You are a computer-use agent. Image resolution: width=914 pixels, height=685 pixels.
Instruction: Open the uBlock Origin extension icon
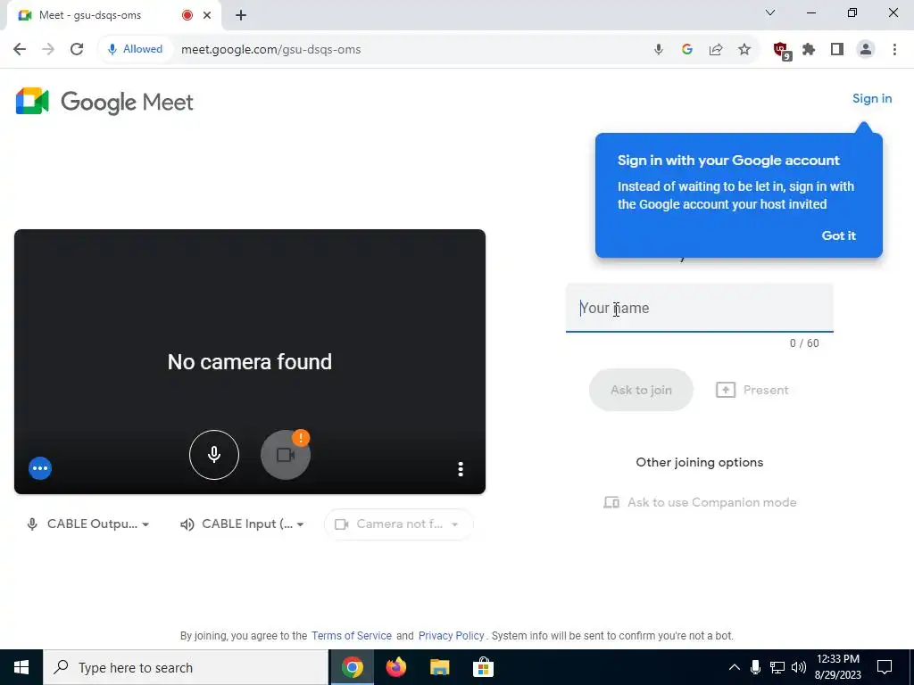point(781,51)
